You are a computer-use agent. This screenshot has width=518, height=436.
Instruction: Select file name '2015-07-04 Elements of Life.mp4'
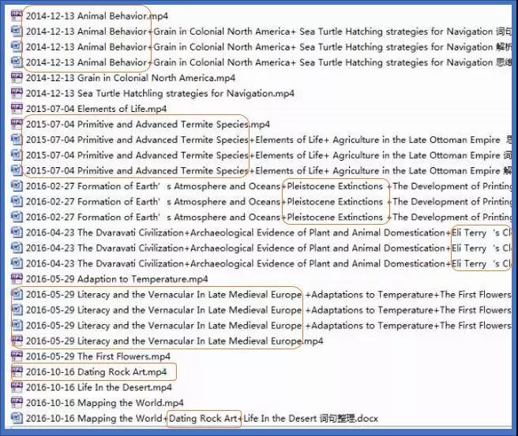point(96,109)
